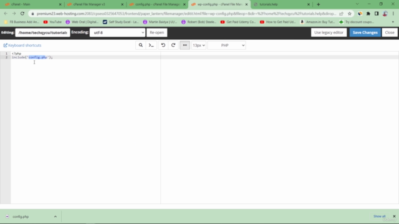Click the browser address bar
Image resolution: width=399 pixels, height=224 pixels.
(186, 14)
